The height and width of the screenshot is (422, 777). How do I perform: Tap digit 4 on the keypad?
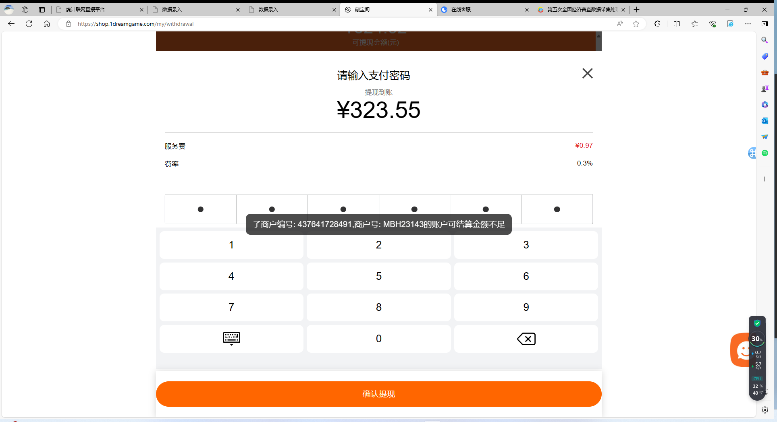(x=231, y=276)
